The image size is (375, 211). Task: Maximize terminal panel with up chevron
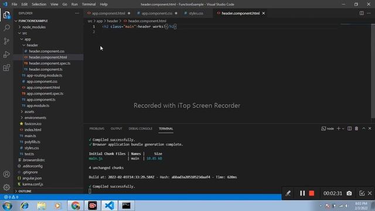pos(363,128)
